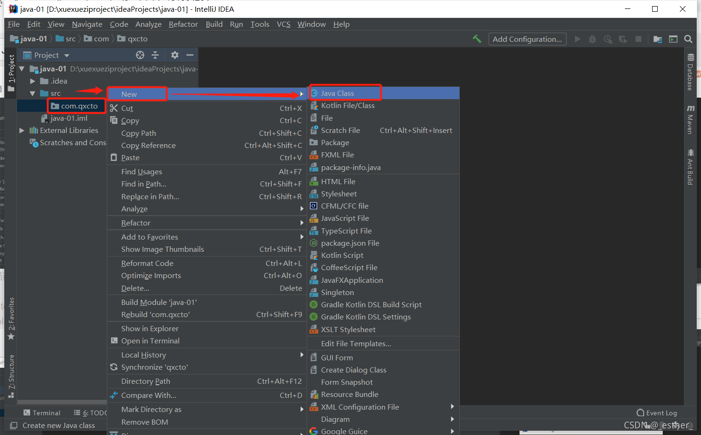This screenshot has width=701, height=435.
Task: Expand External Libraries node
Action: click(x=22, y=131)
